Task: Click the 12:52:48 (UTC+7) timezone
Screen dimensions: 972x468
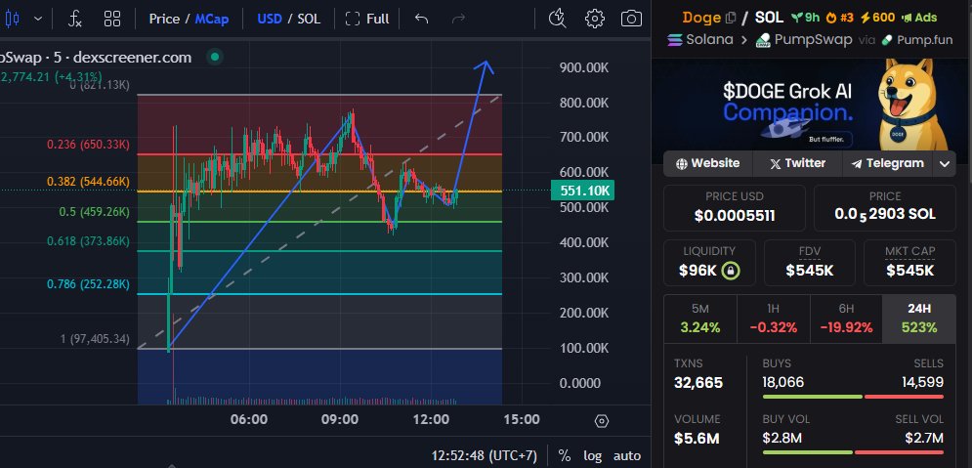Action: [x=485, y=455]
